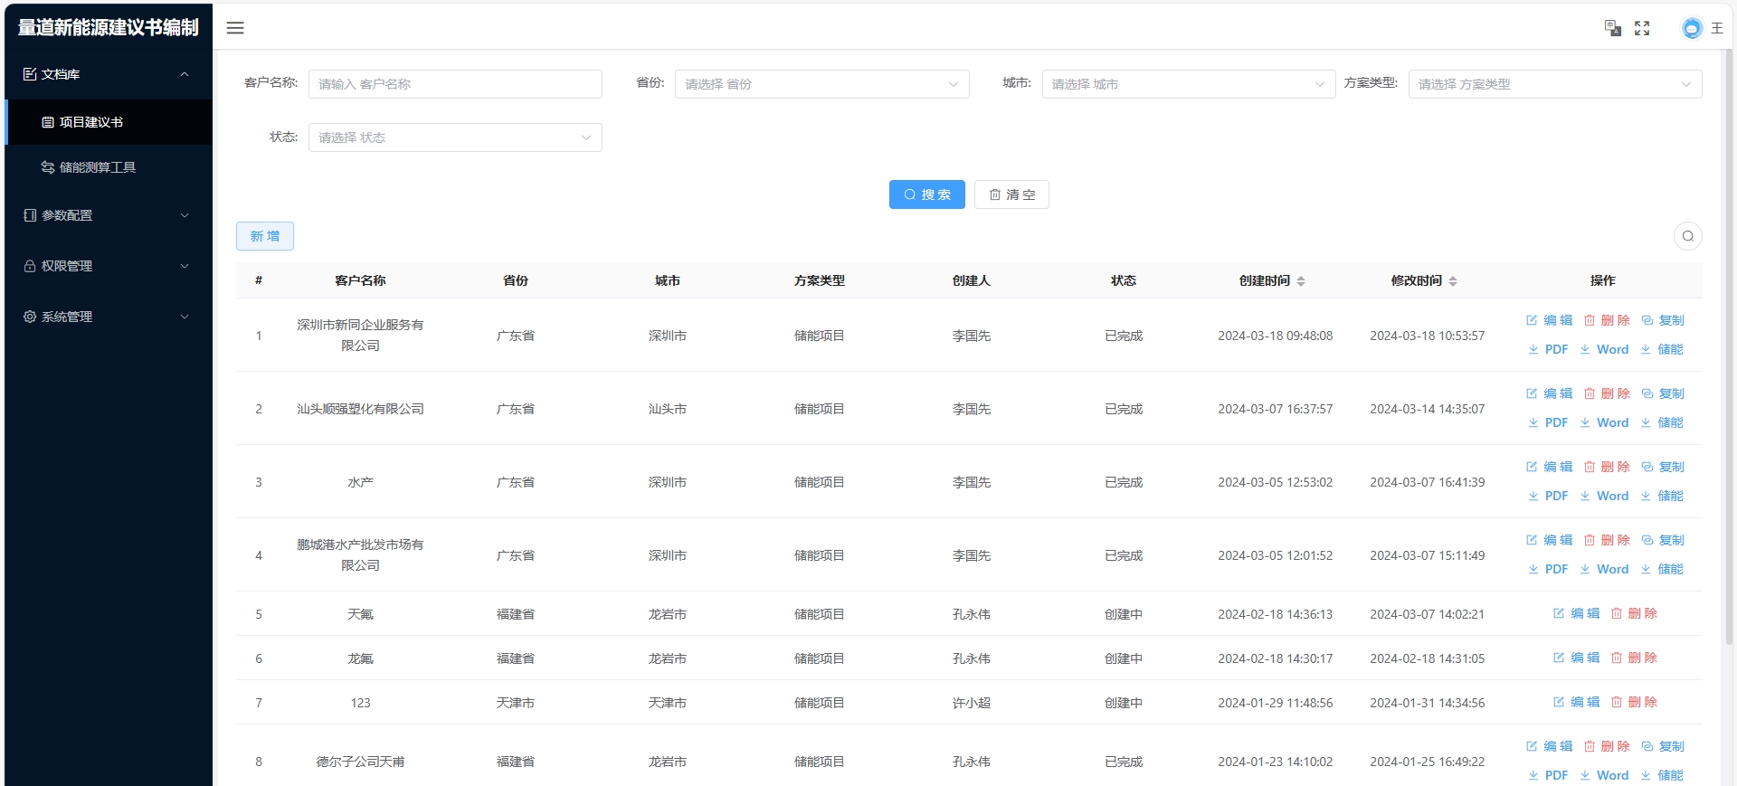Edit the 123 customer row
The width and height of the screenshot is (1737, 786).
click(1576, 702)
